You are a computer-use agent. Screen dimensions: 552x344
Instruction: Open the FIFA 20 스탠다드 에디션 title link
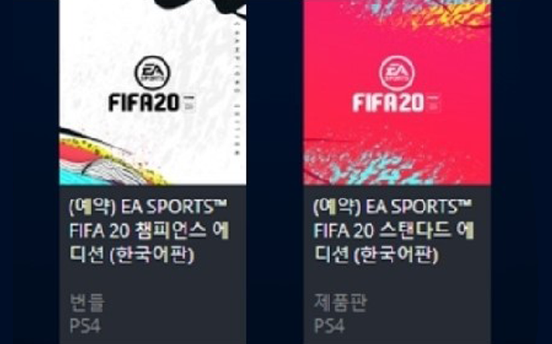(394, 231)
